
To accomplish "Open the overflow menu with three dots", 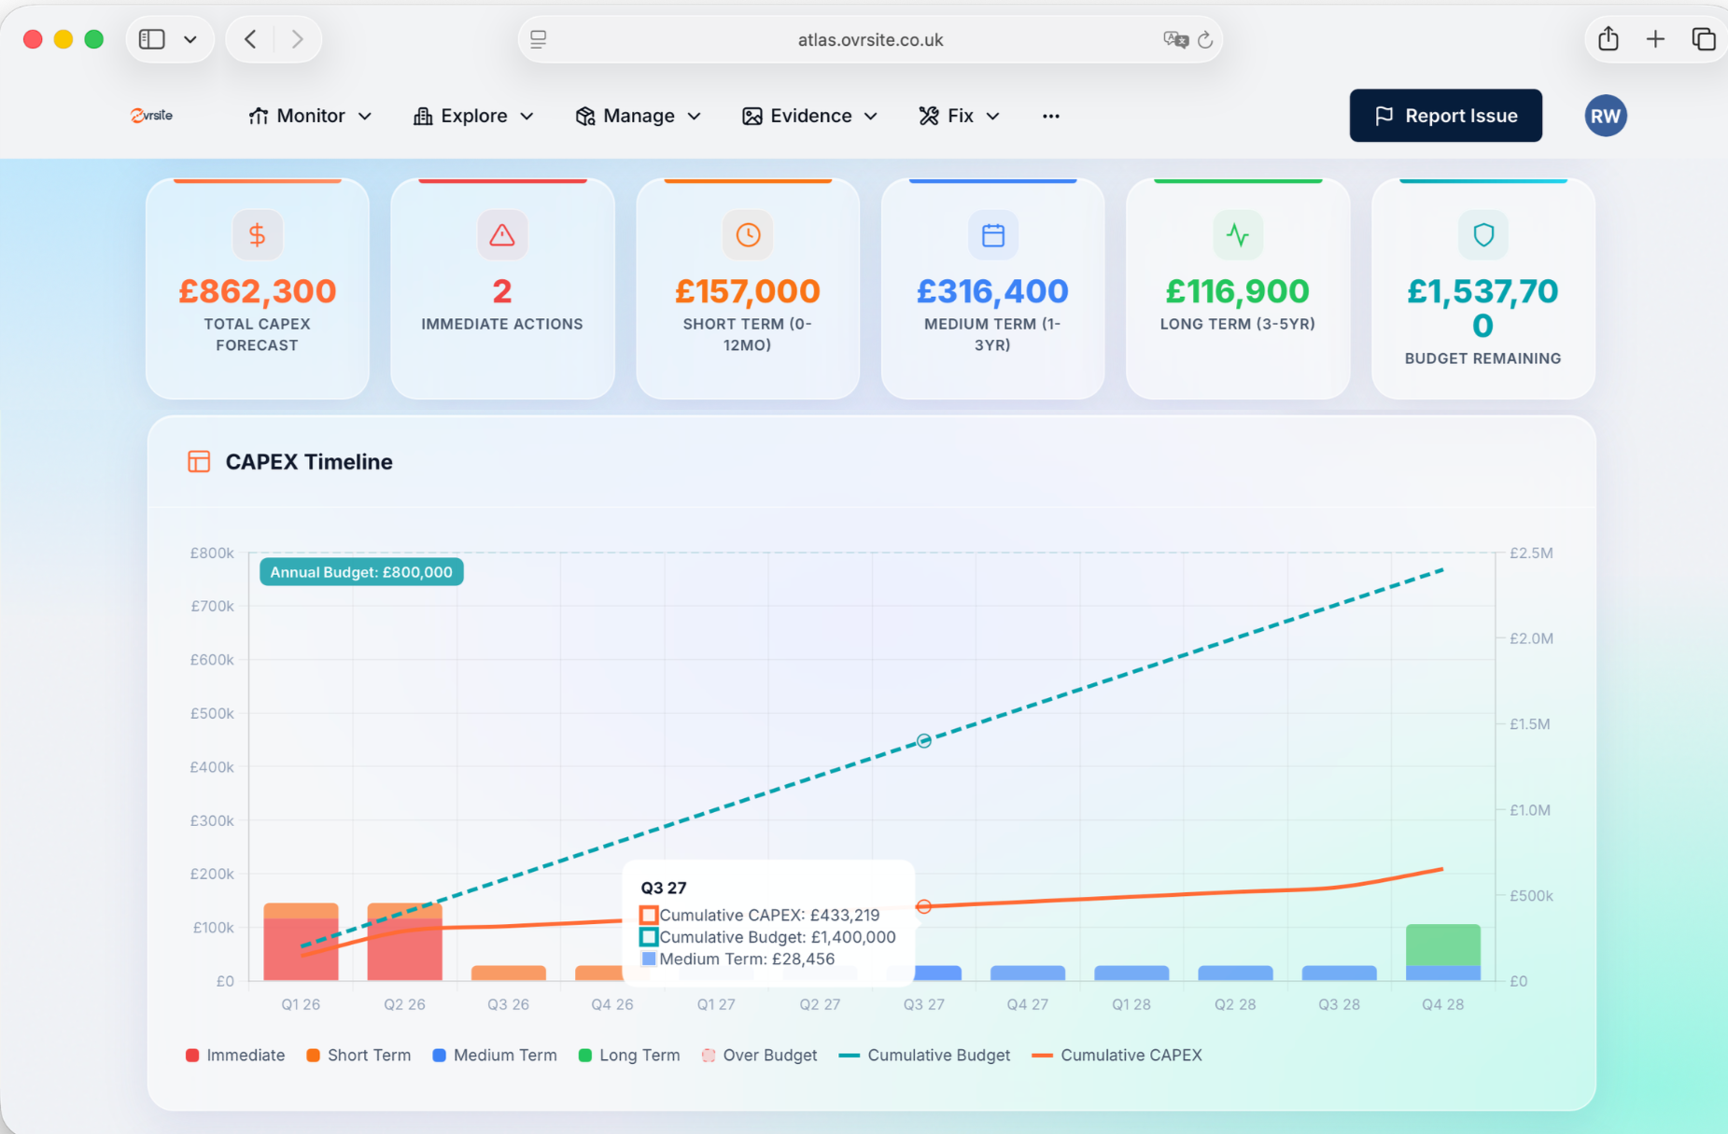I will click(1049, 115).
